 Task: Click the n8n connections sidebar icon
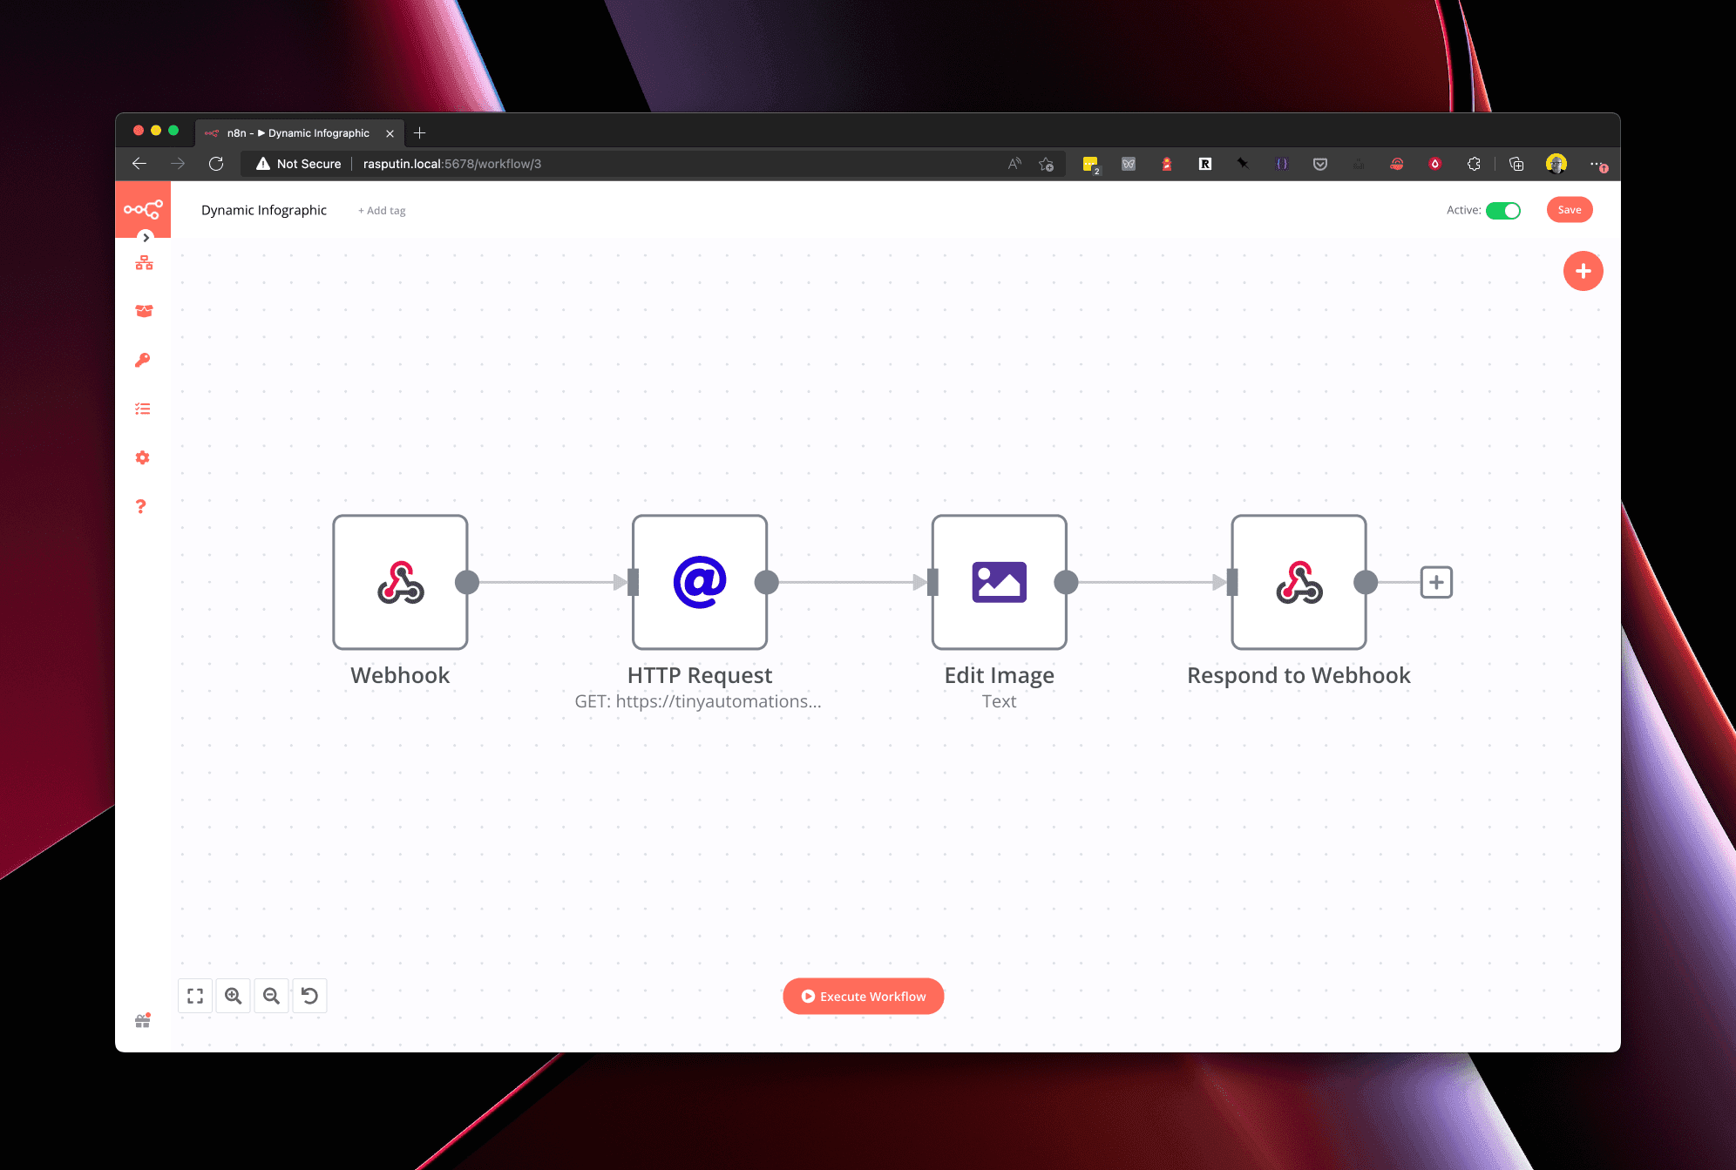144,262
